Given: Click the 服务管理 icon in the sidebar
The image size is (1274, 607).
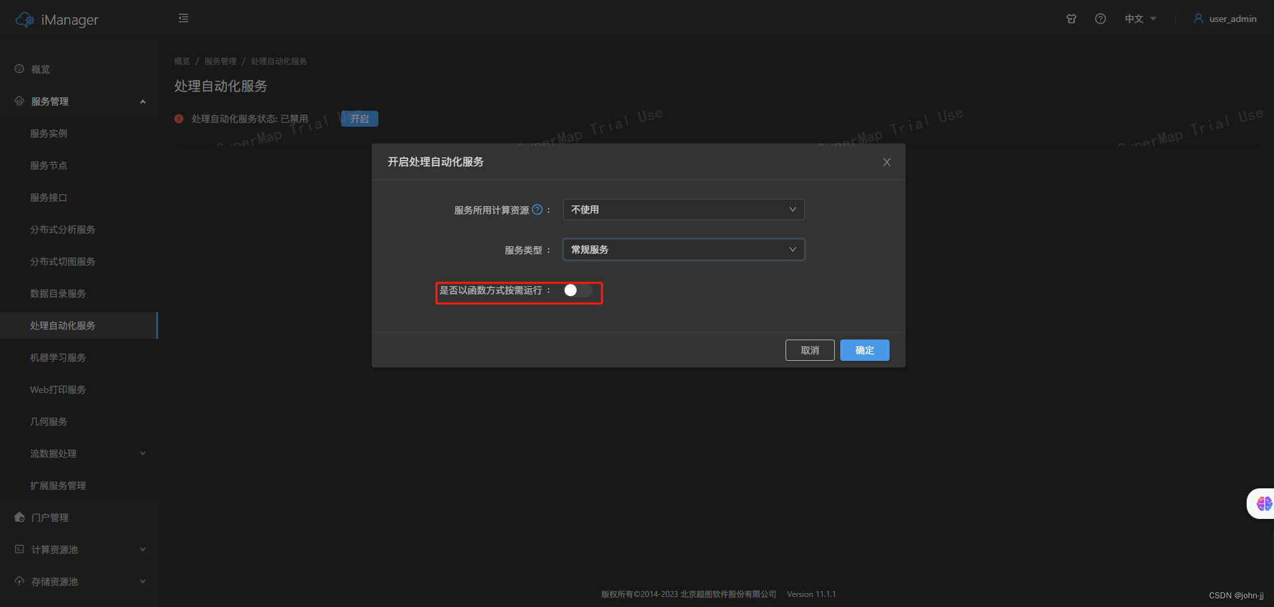Looking at the screenshot, I should (x=19, y=101).
